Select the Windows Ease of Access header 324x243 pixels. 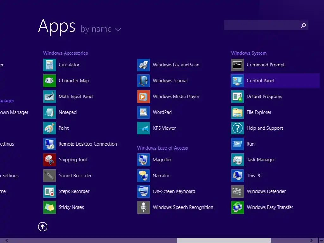(162, 148)
